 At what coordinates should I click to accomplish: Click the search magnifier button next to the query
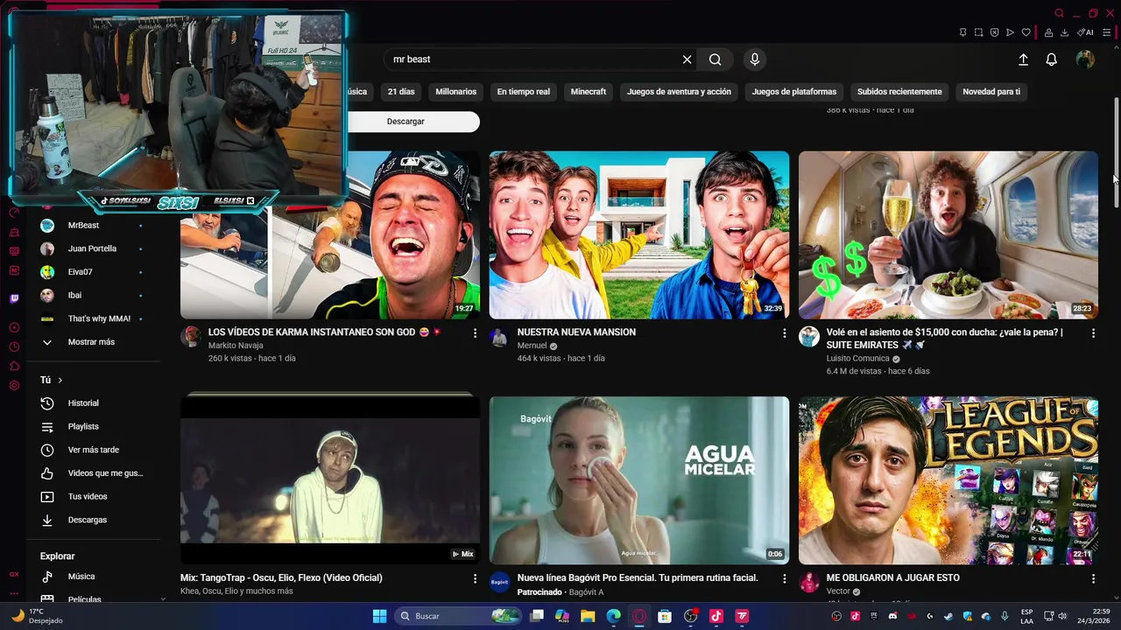click(x=716, y=59)
